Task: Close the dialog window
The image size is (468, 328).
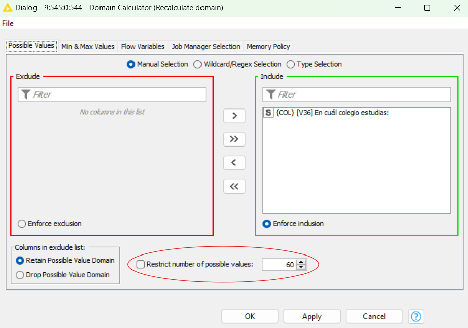Action: 457,8
